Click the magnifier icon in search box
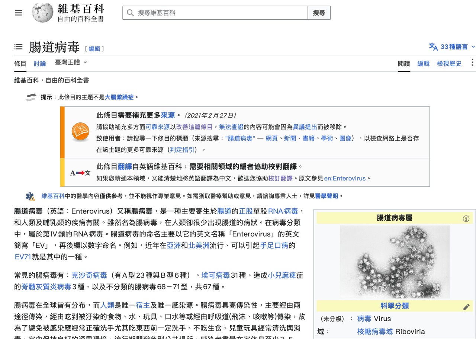476x339 pixels. click(x=130, y=13)
